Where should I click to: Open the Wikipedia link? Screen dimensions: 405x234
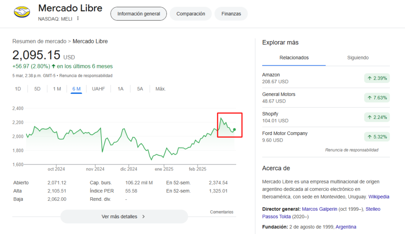(x=379, y=197)
